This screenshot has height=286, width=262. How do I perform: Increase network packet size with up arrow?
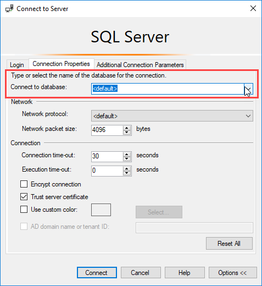point(127,128)
